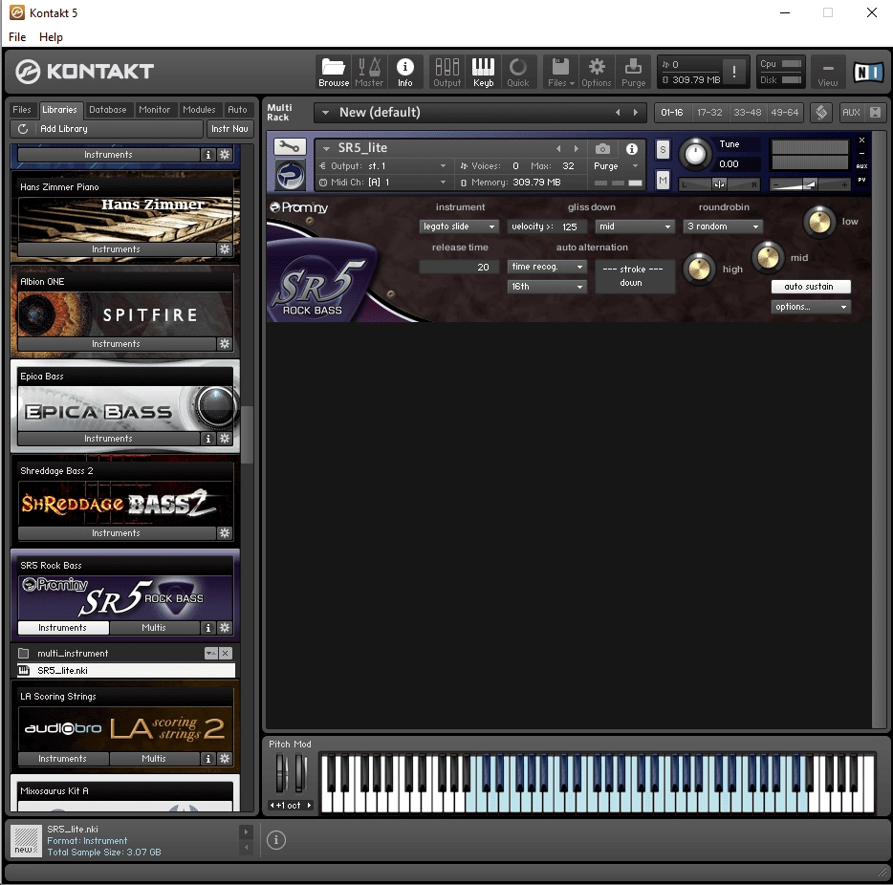Open Epica Bass Instruments button
893x885 pixels.
[x=108, y=439]
